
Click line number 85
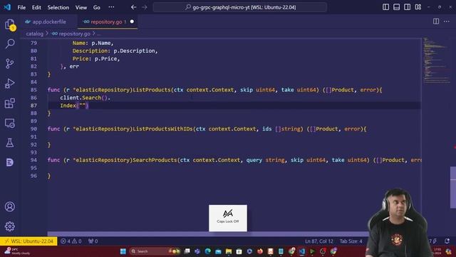[33, 90]
